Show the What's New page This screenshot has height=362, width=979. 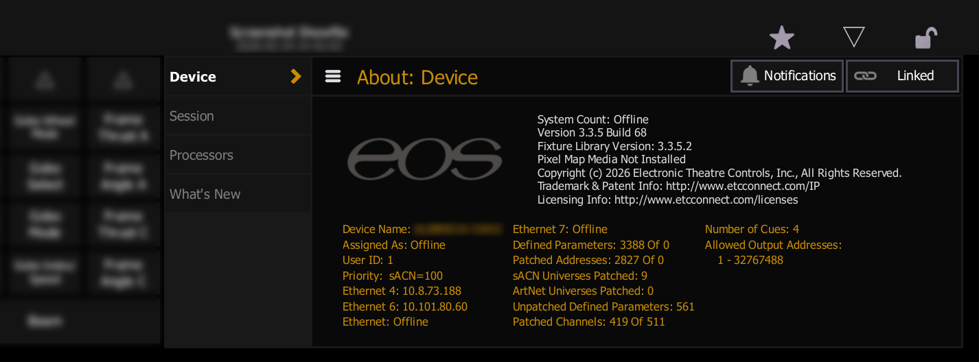coord(205,194)
